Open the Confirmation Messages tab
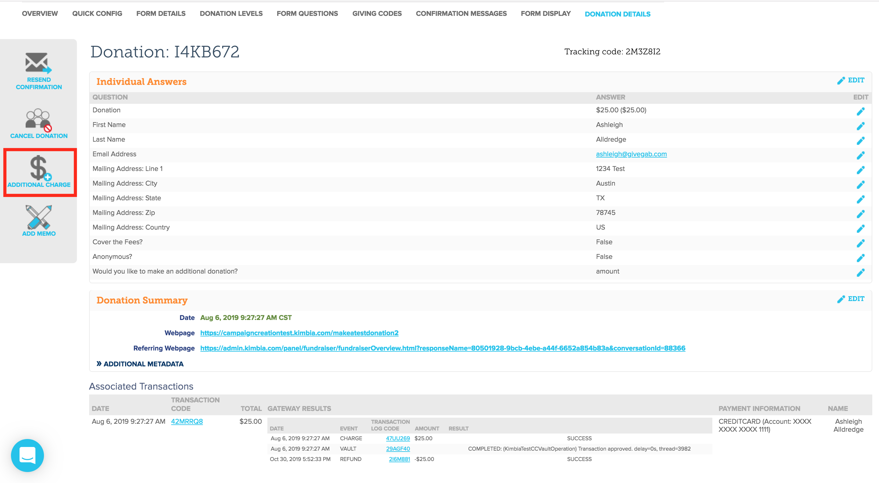Viewport: 879px width, 483px height. (461, 14)
